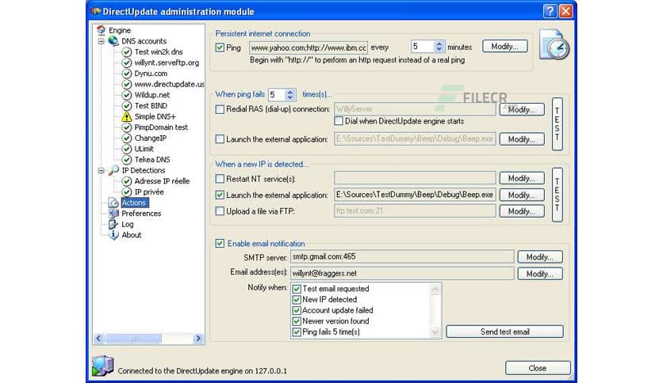Screen dimensions: 663x383
Task: Increase the ping minutes spinner value
Action: click(x=439, y=44)
